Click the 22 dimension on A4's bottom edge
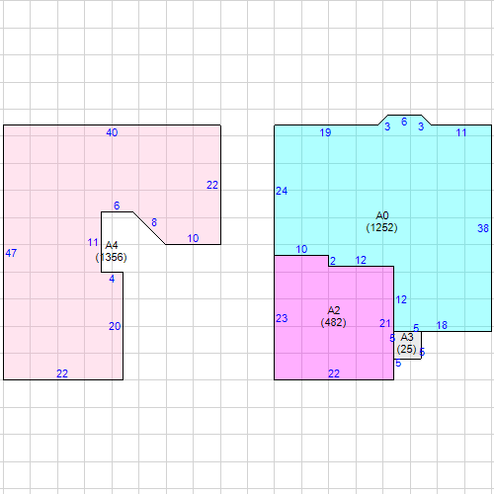The width and height of the screenshot is (494, 494). [62, 373]
